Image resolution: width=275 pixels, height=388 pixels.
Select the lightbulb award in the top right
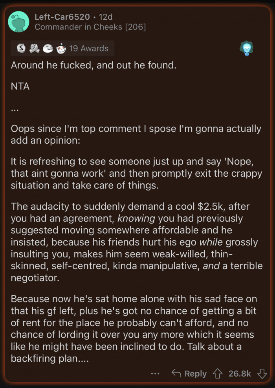point(247,48)
